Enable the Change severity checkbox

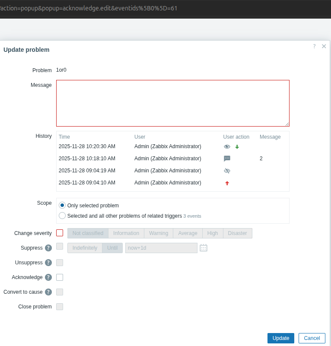point(60,233)
